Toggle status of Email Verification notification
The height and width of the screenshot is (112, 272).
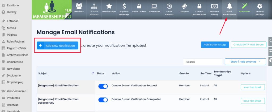[103, 86]
